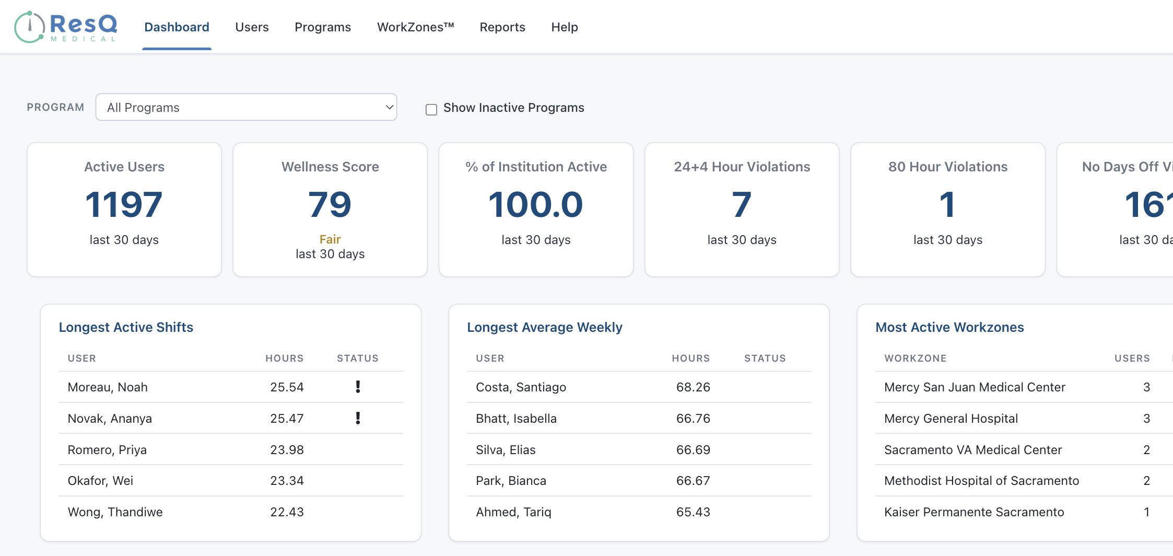Click the Wellness Score card
The image size is (1173, 556).
click(330, 210)
